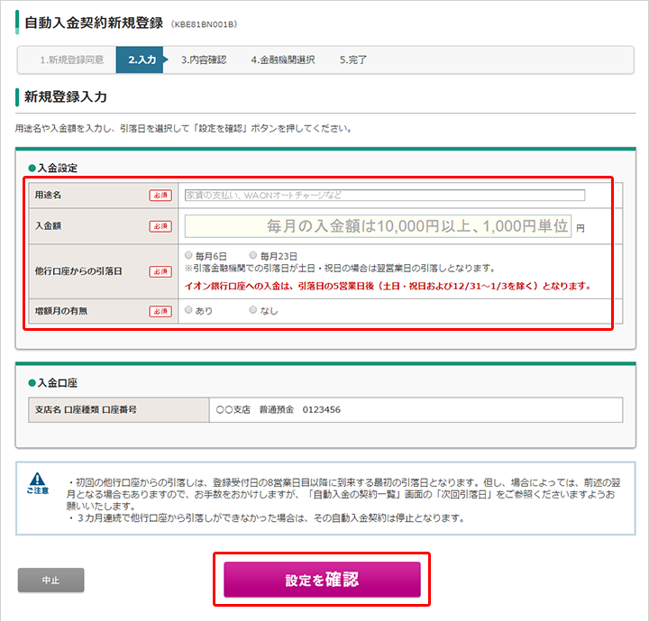This screenshot has width=649, height=622.
Task: Click the 中止 cancel button
Action: pos(50,580)
